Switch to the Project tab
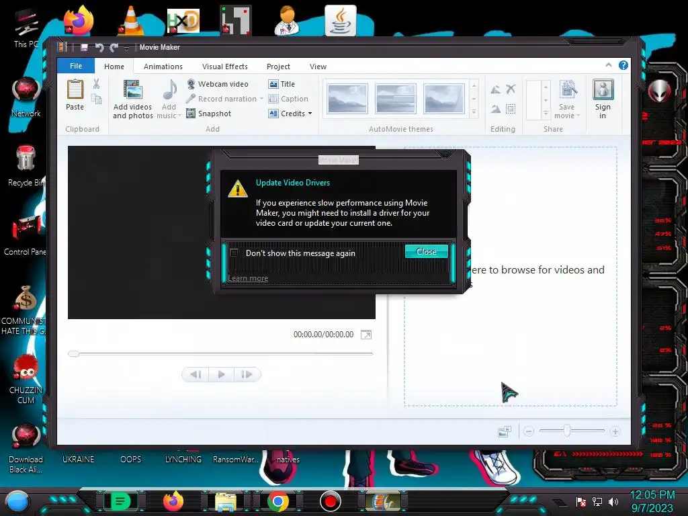The width and height of the screenshot is (688, 516). click(278, 67)
